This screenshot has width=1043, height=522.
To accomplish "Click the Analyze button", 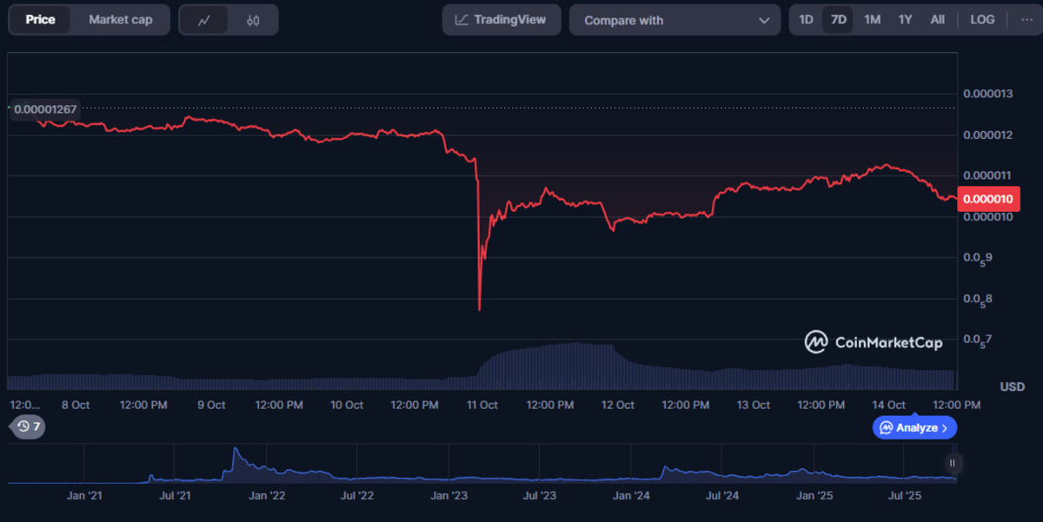I will pyautogui.click(x=914, y=427).
